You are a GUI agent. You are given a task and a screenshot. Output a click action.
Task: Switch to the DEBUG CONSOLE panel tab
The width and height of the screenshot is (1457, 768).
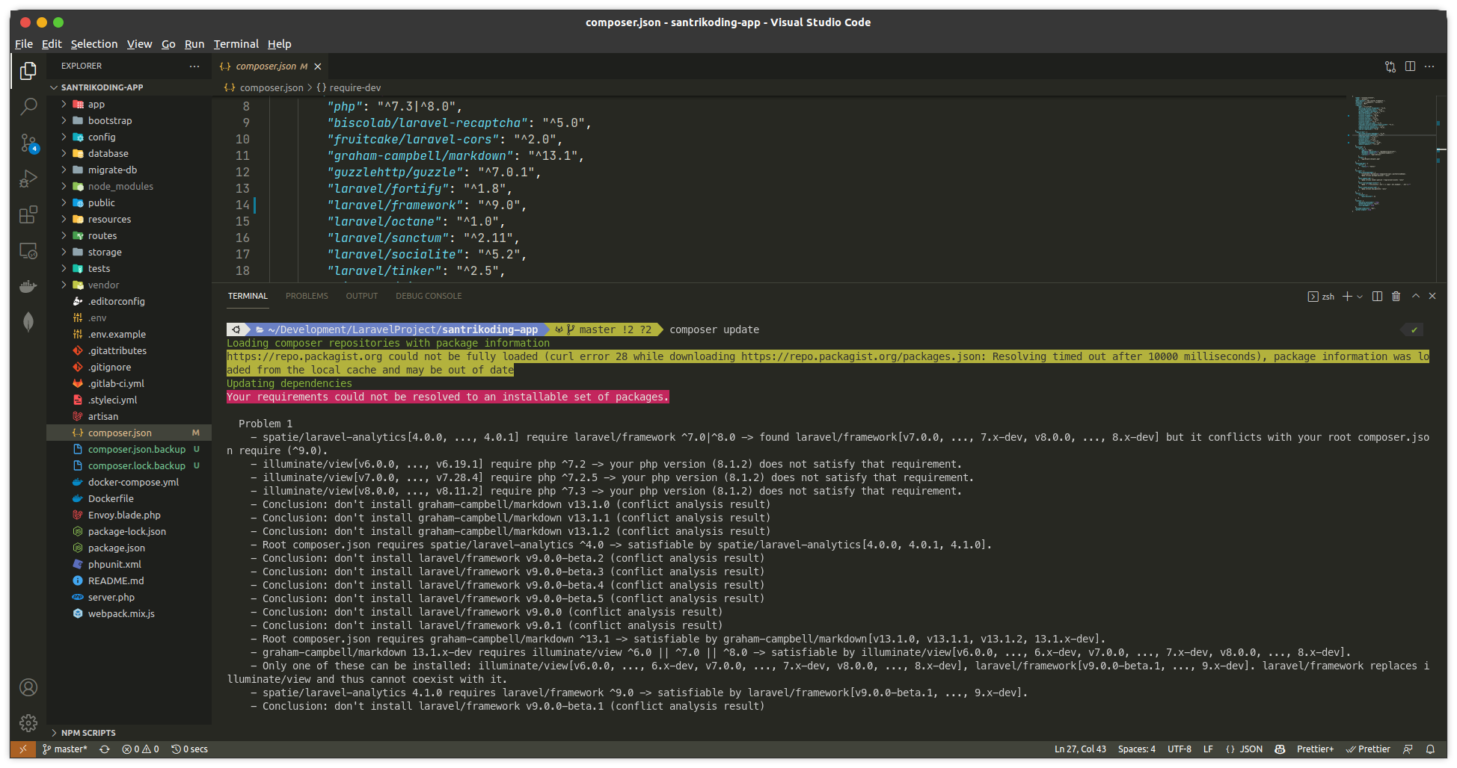429,297
